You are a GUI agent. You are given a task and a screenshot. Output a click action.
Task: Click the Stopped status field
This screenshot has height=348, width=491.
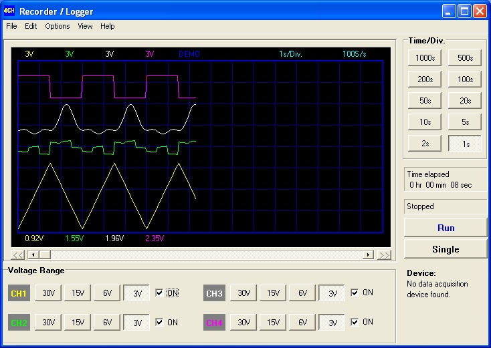click(x=446, y=206)
